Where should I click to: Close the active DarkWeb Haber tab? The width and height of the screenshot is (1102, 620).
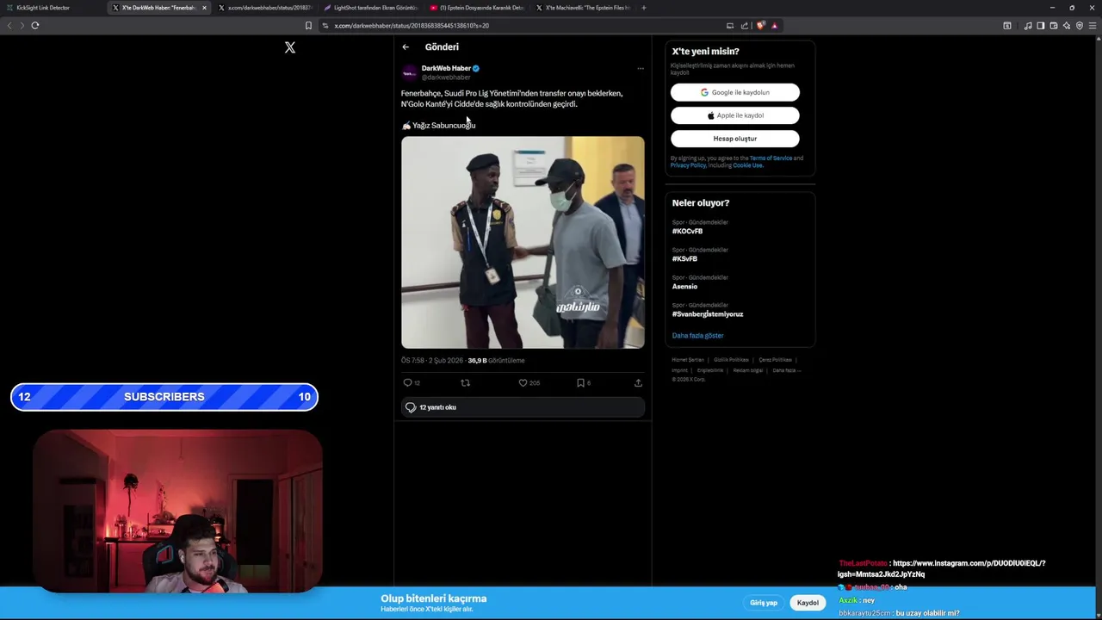pyautogui.click(x=204, y=8)
